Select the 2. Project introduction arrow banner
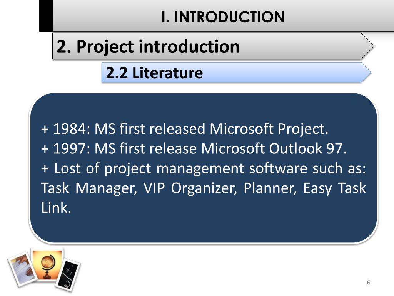This screenshot has width=394, height=296. pos(213,46)
